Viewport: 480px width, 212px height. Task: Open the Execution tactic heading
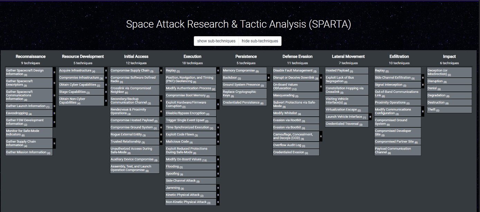point(192,57)
